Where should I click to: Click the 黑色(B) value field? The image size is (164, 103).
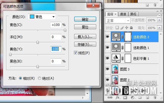[56, 61]
